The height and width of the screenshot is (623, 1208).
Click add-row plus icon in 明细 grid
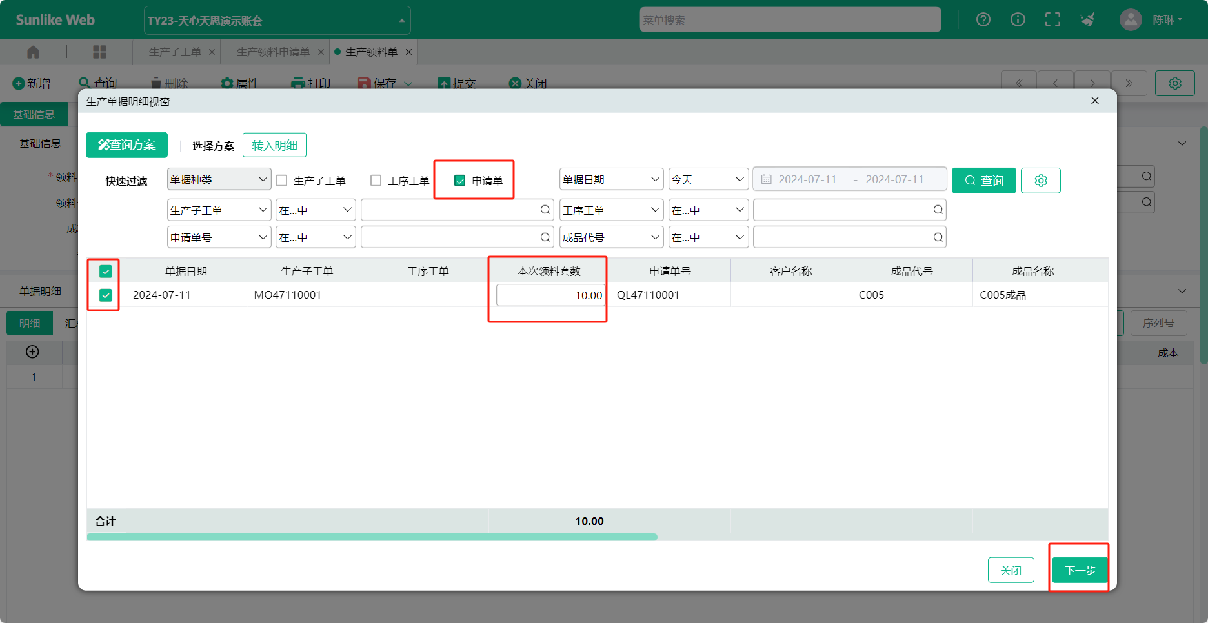32,351
